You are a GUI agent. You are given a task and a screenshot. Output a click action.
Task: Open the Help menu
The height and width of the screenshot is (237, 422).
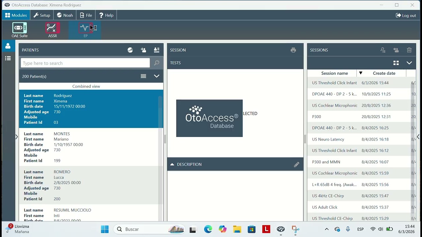106,15
